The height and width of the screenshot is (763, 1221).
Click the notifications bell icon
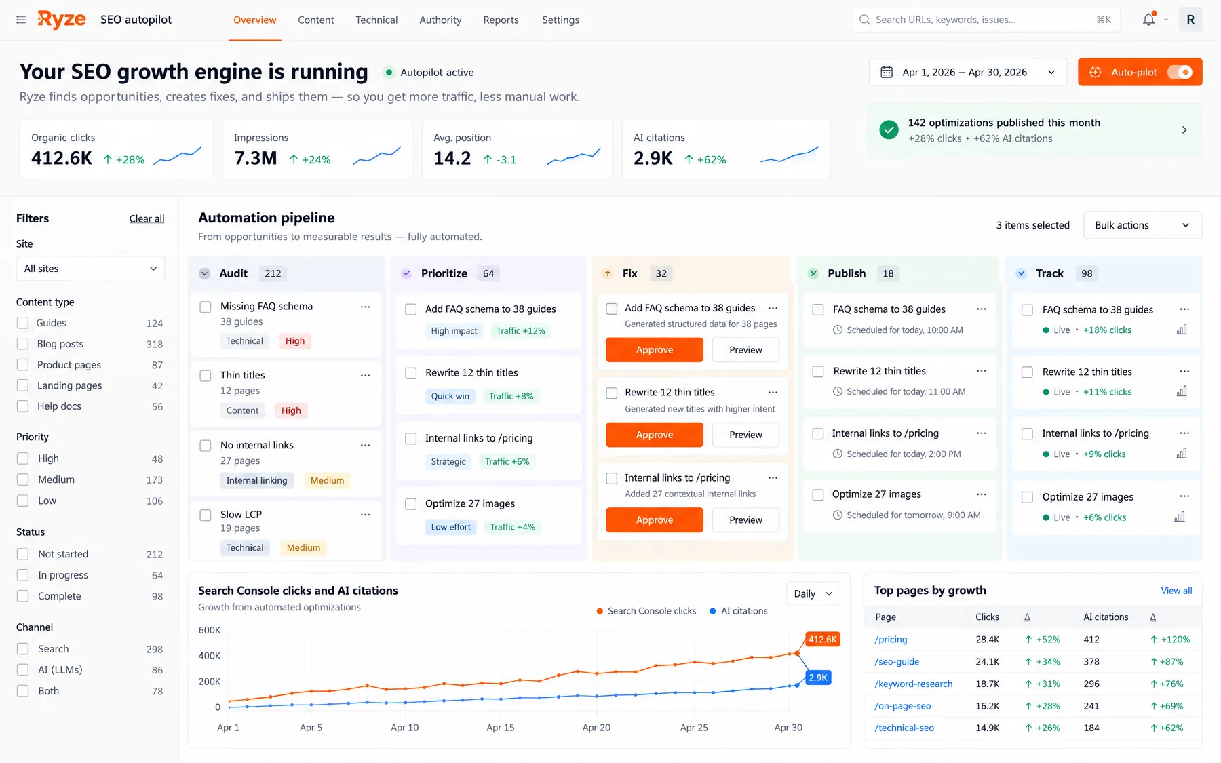(x=1148, y=20)
